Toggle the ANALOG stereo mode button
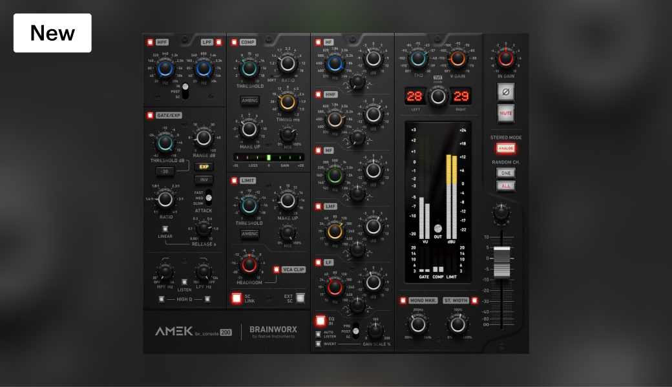 (x=506, y=149)
